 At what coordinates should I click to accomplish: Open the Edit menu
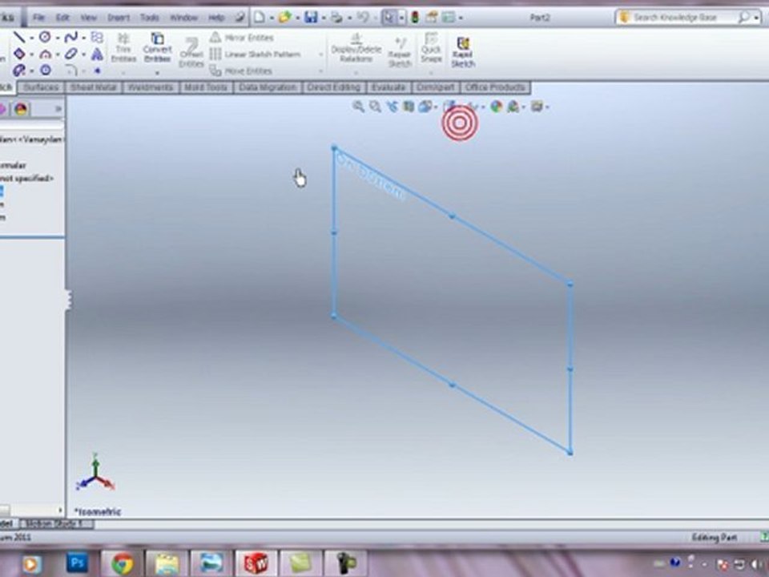click(62, 18)
